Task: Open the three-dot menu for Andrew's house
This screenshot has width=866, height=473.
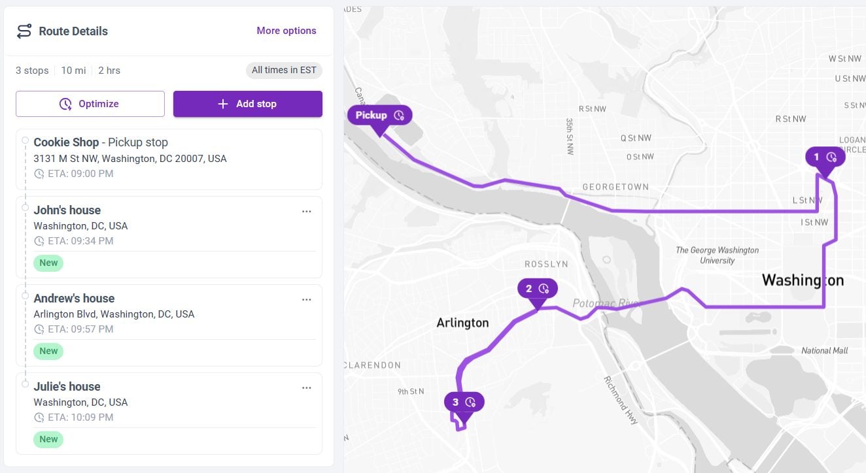Action: tap(307, 299)
